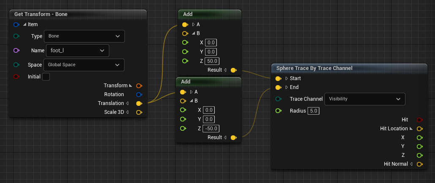
Task: Collapse the B pin on lower Add node
Action: click(x=192, y=101)
